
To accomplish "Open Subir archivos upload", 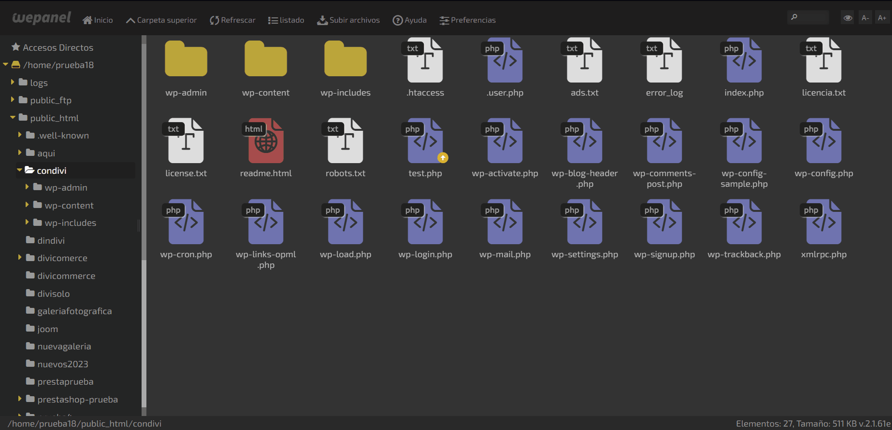I will (x=348, y=20).
